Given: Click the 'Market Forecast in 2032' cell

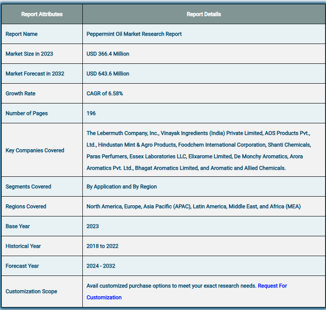Looking at the screenshot, I should (x=42, y=74).
